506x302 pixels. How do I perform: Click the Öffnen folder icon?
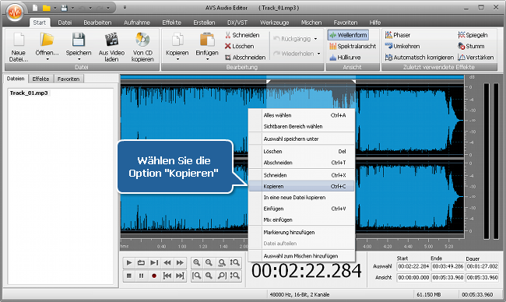47,40
